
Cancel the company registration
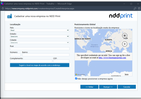(x=127, y=87)
